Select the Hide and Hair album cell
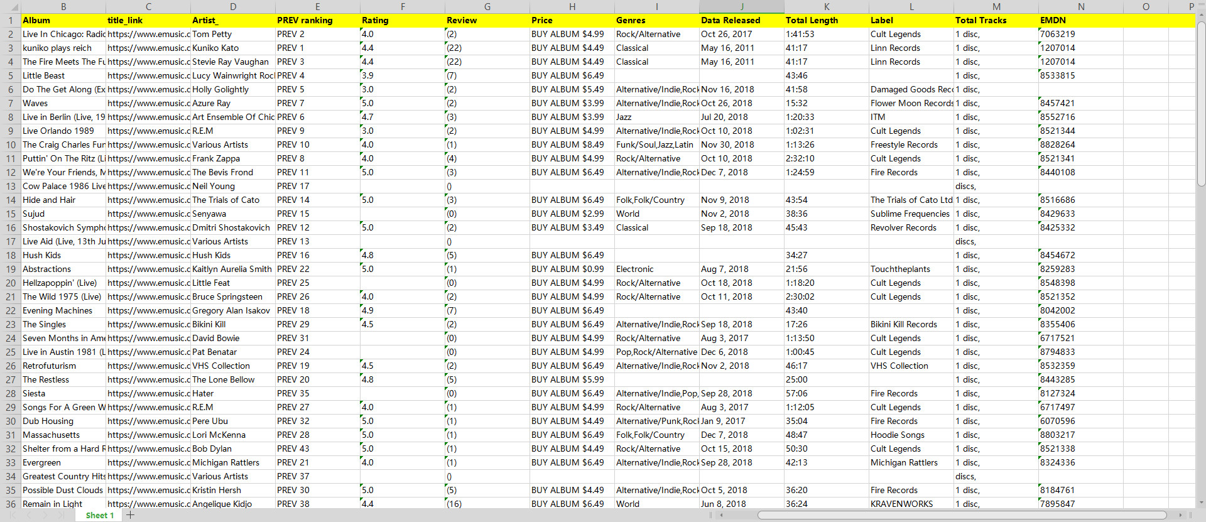Screen dimensions: 1206x522 click(63, 200)
